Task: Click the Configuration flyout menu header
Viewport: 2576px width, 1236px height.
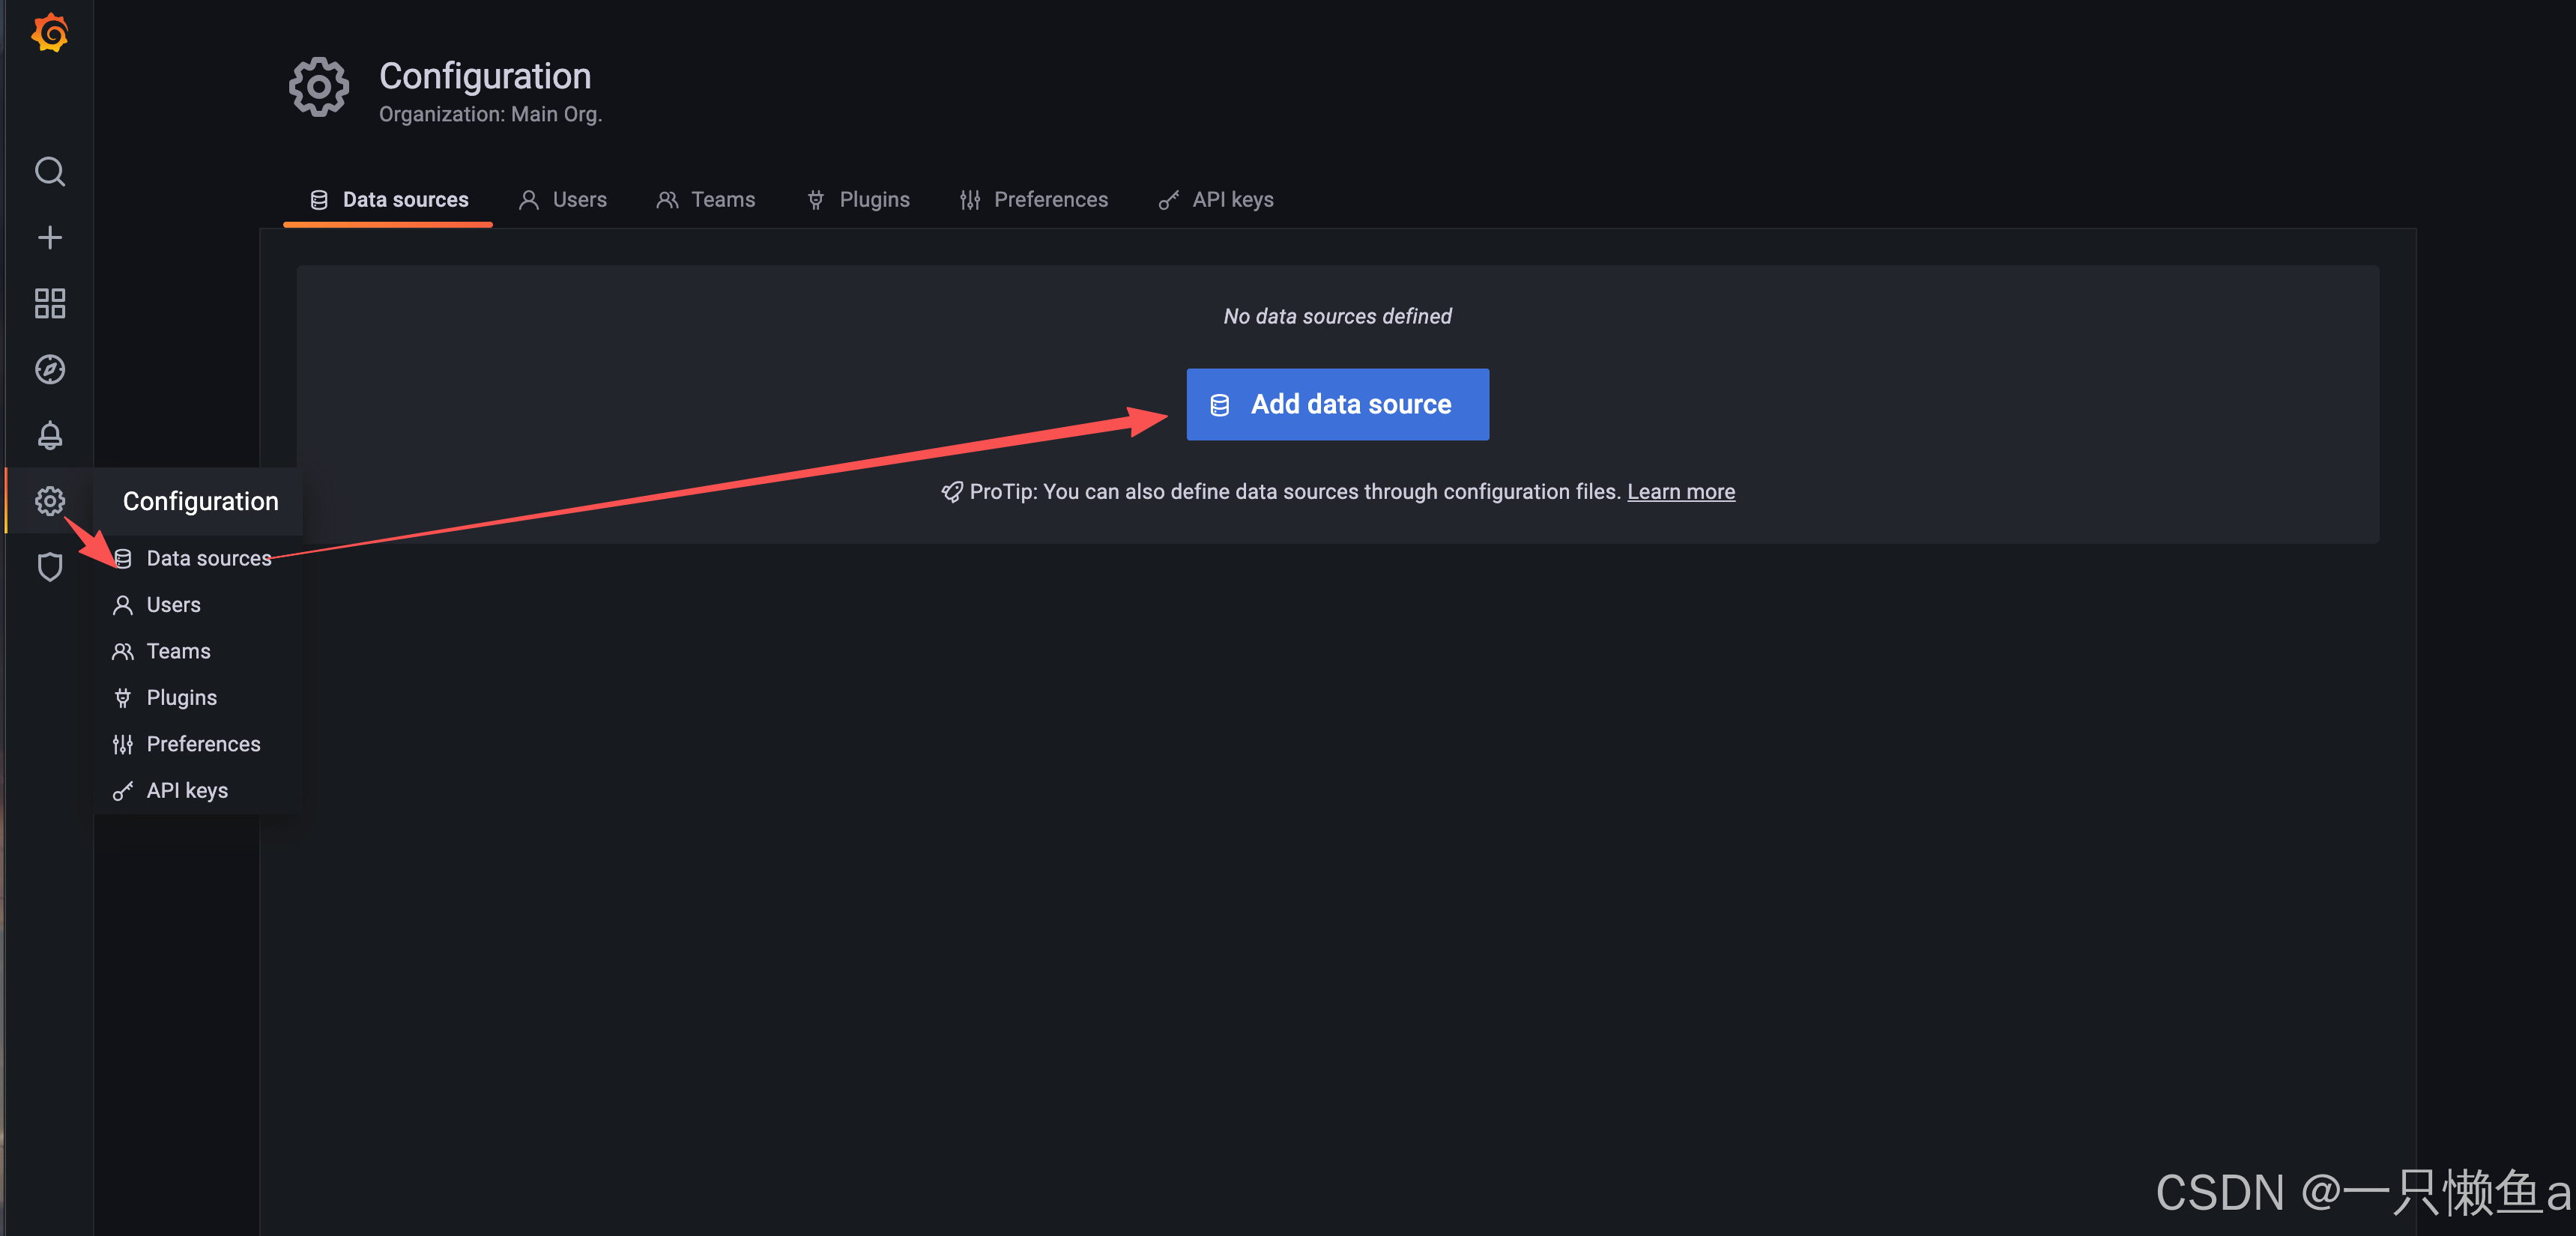Action: (200, 502)
